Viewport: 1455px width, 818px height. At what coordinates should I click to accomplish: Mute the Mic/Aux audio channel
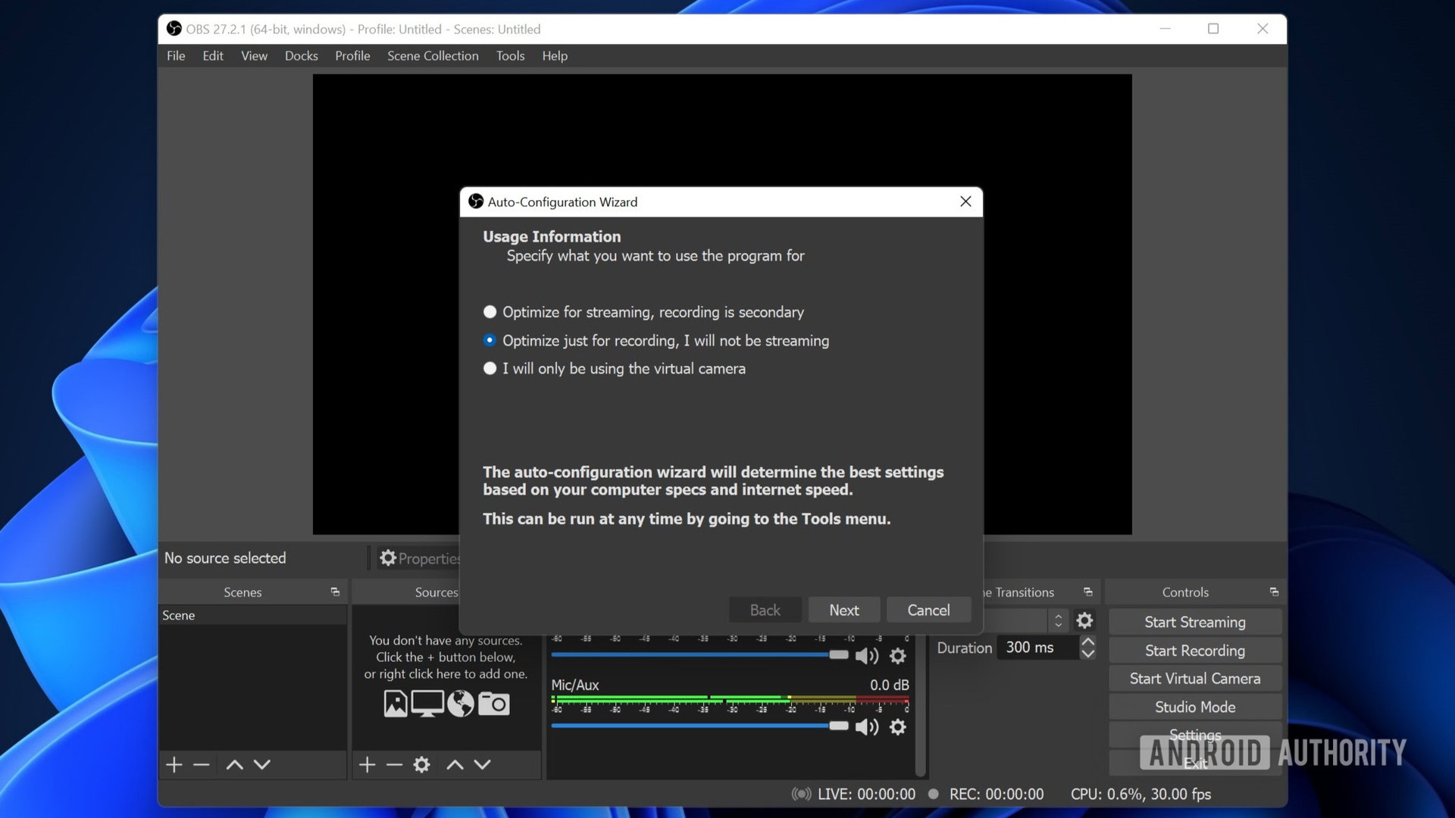click(866, 726)
